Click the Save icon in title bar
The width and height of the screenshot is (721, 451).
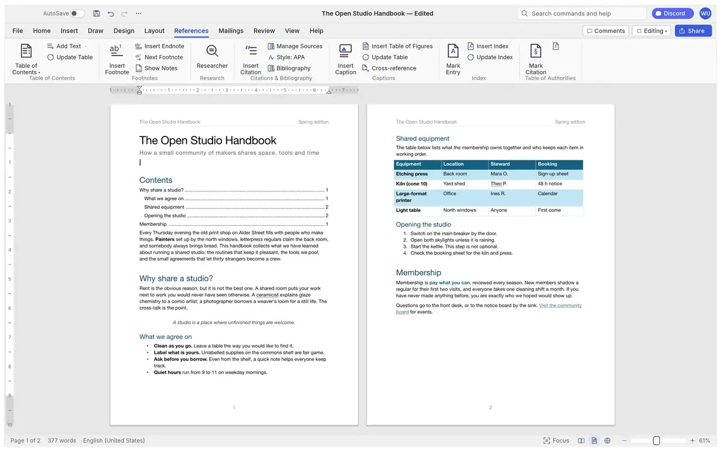(97, 13)
